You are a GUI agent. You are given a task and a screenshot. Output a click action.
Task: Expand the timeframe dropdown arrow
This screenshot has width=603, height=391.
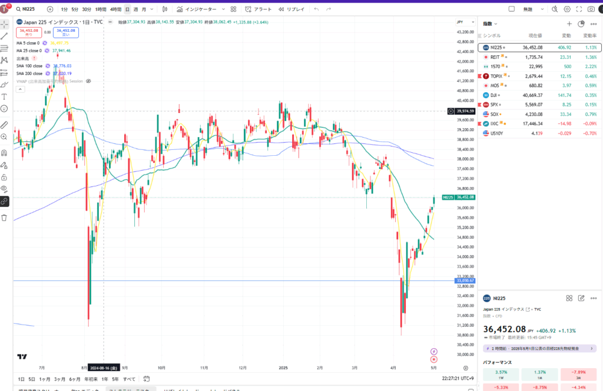152,9
